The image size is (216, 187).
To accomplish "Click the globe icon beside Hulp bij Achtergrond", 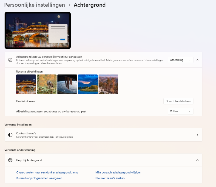I will click(10, 160).
